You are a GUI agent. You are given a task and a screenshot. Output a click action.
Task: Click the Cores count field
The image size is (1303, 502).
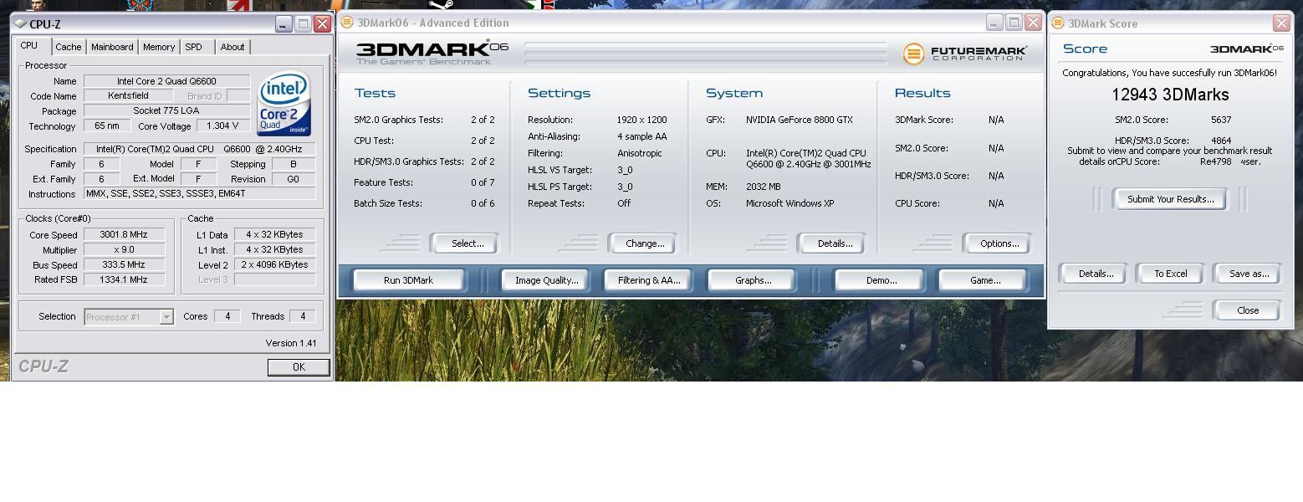(x=227, y=316)
